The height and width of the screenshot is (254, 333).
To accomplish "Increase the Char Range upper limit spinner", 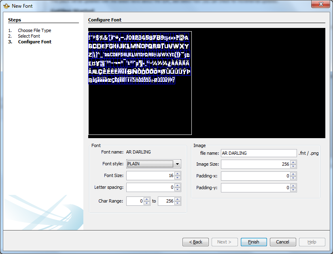I will [176, 199].
